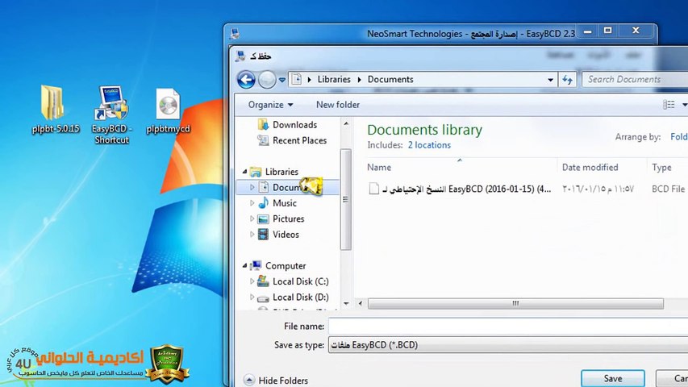Expand the Local Disk (C:) node
This screenshot has width=688, height=387.
click(252, 281)
